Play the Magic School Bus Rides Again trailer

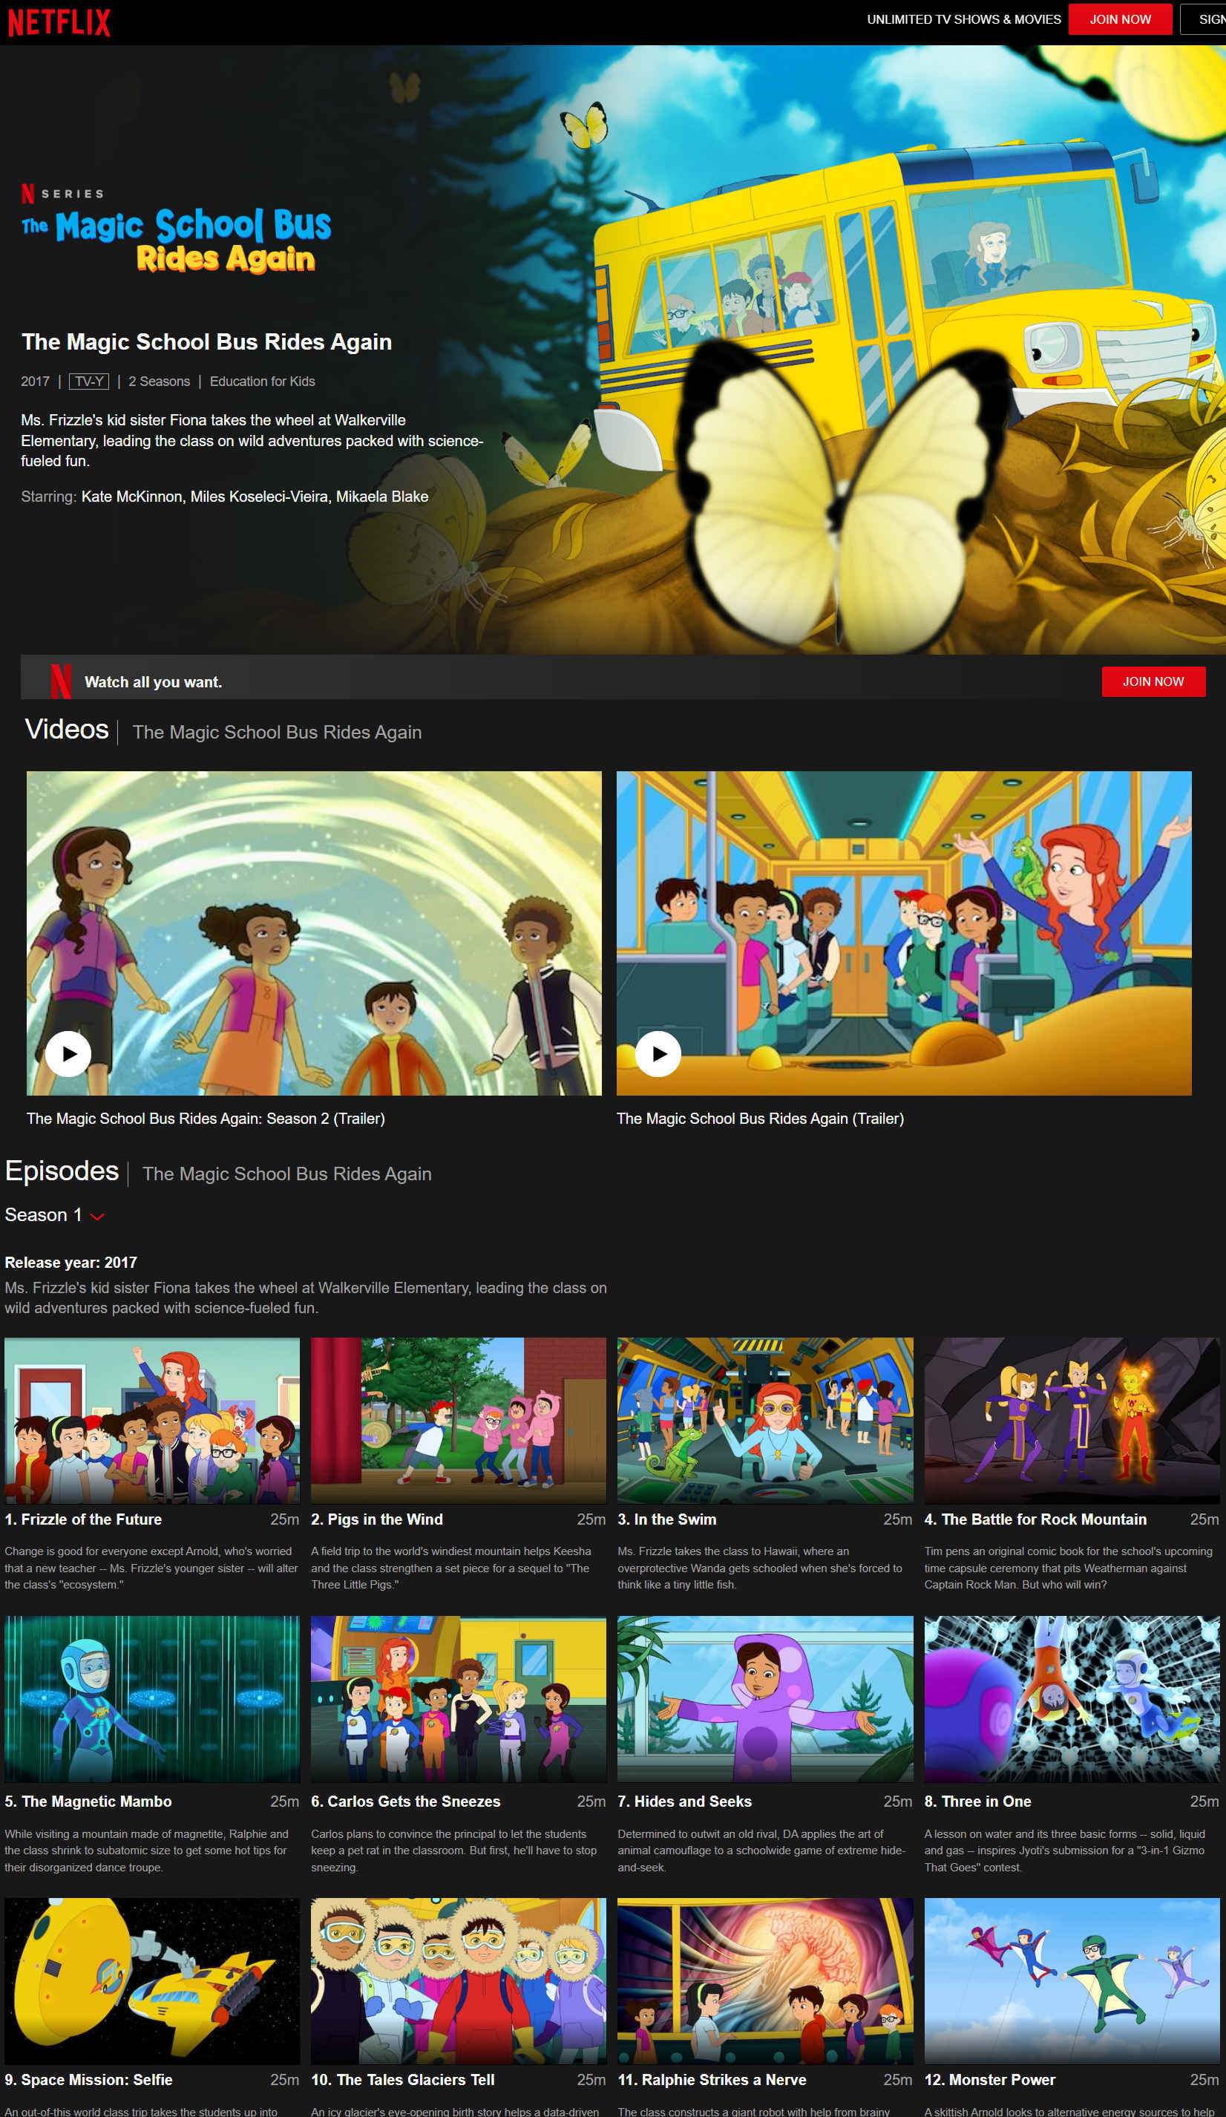(x=658, y=1053)
